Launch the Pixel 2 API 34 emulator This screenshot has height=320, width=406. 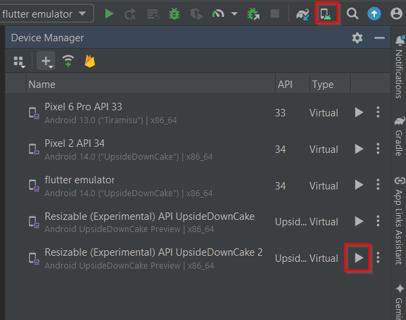[359, 149]
